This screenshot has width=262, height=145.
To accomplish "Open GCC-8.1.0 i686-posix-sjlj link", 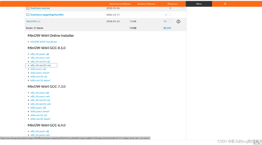I will click(38, 69).
